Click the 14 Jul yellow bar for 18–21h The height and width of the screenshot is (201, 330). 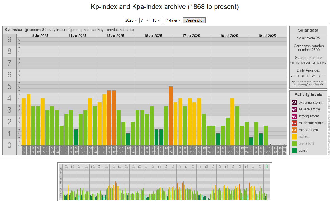[x=90, y=122]
